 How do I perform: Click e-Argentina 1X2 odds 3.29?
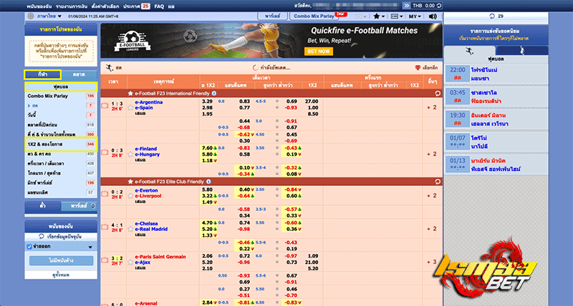(207, 102)
